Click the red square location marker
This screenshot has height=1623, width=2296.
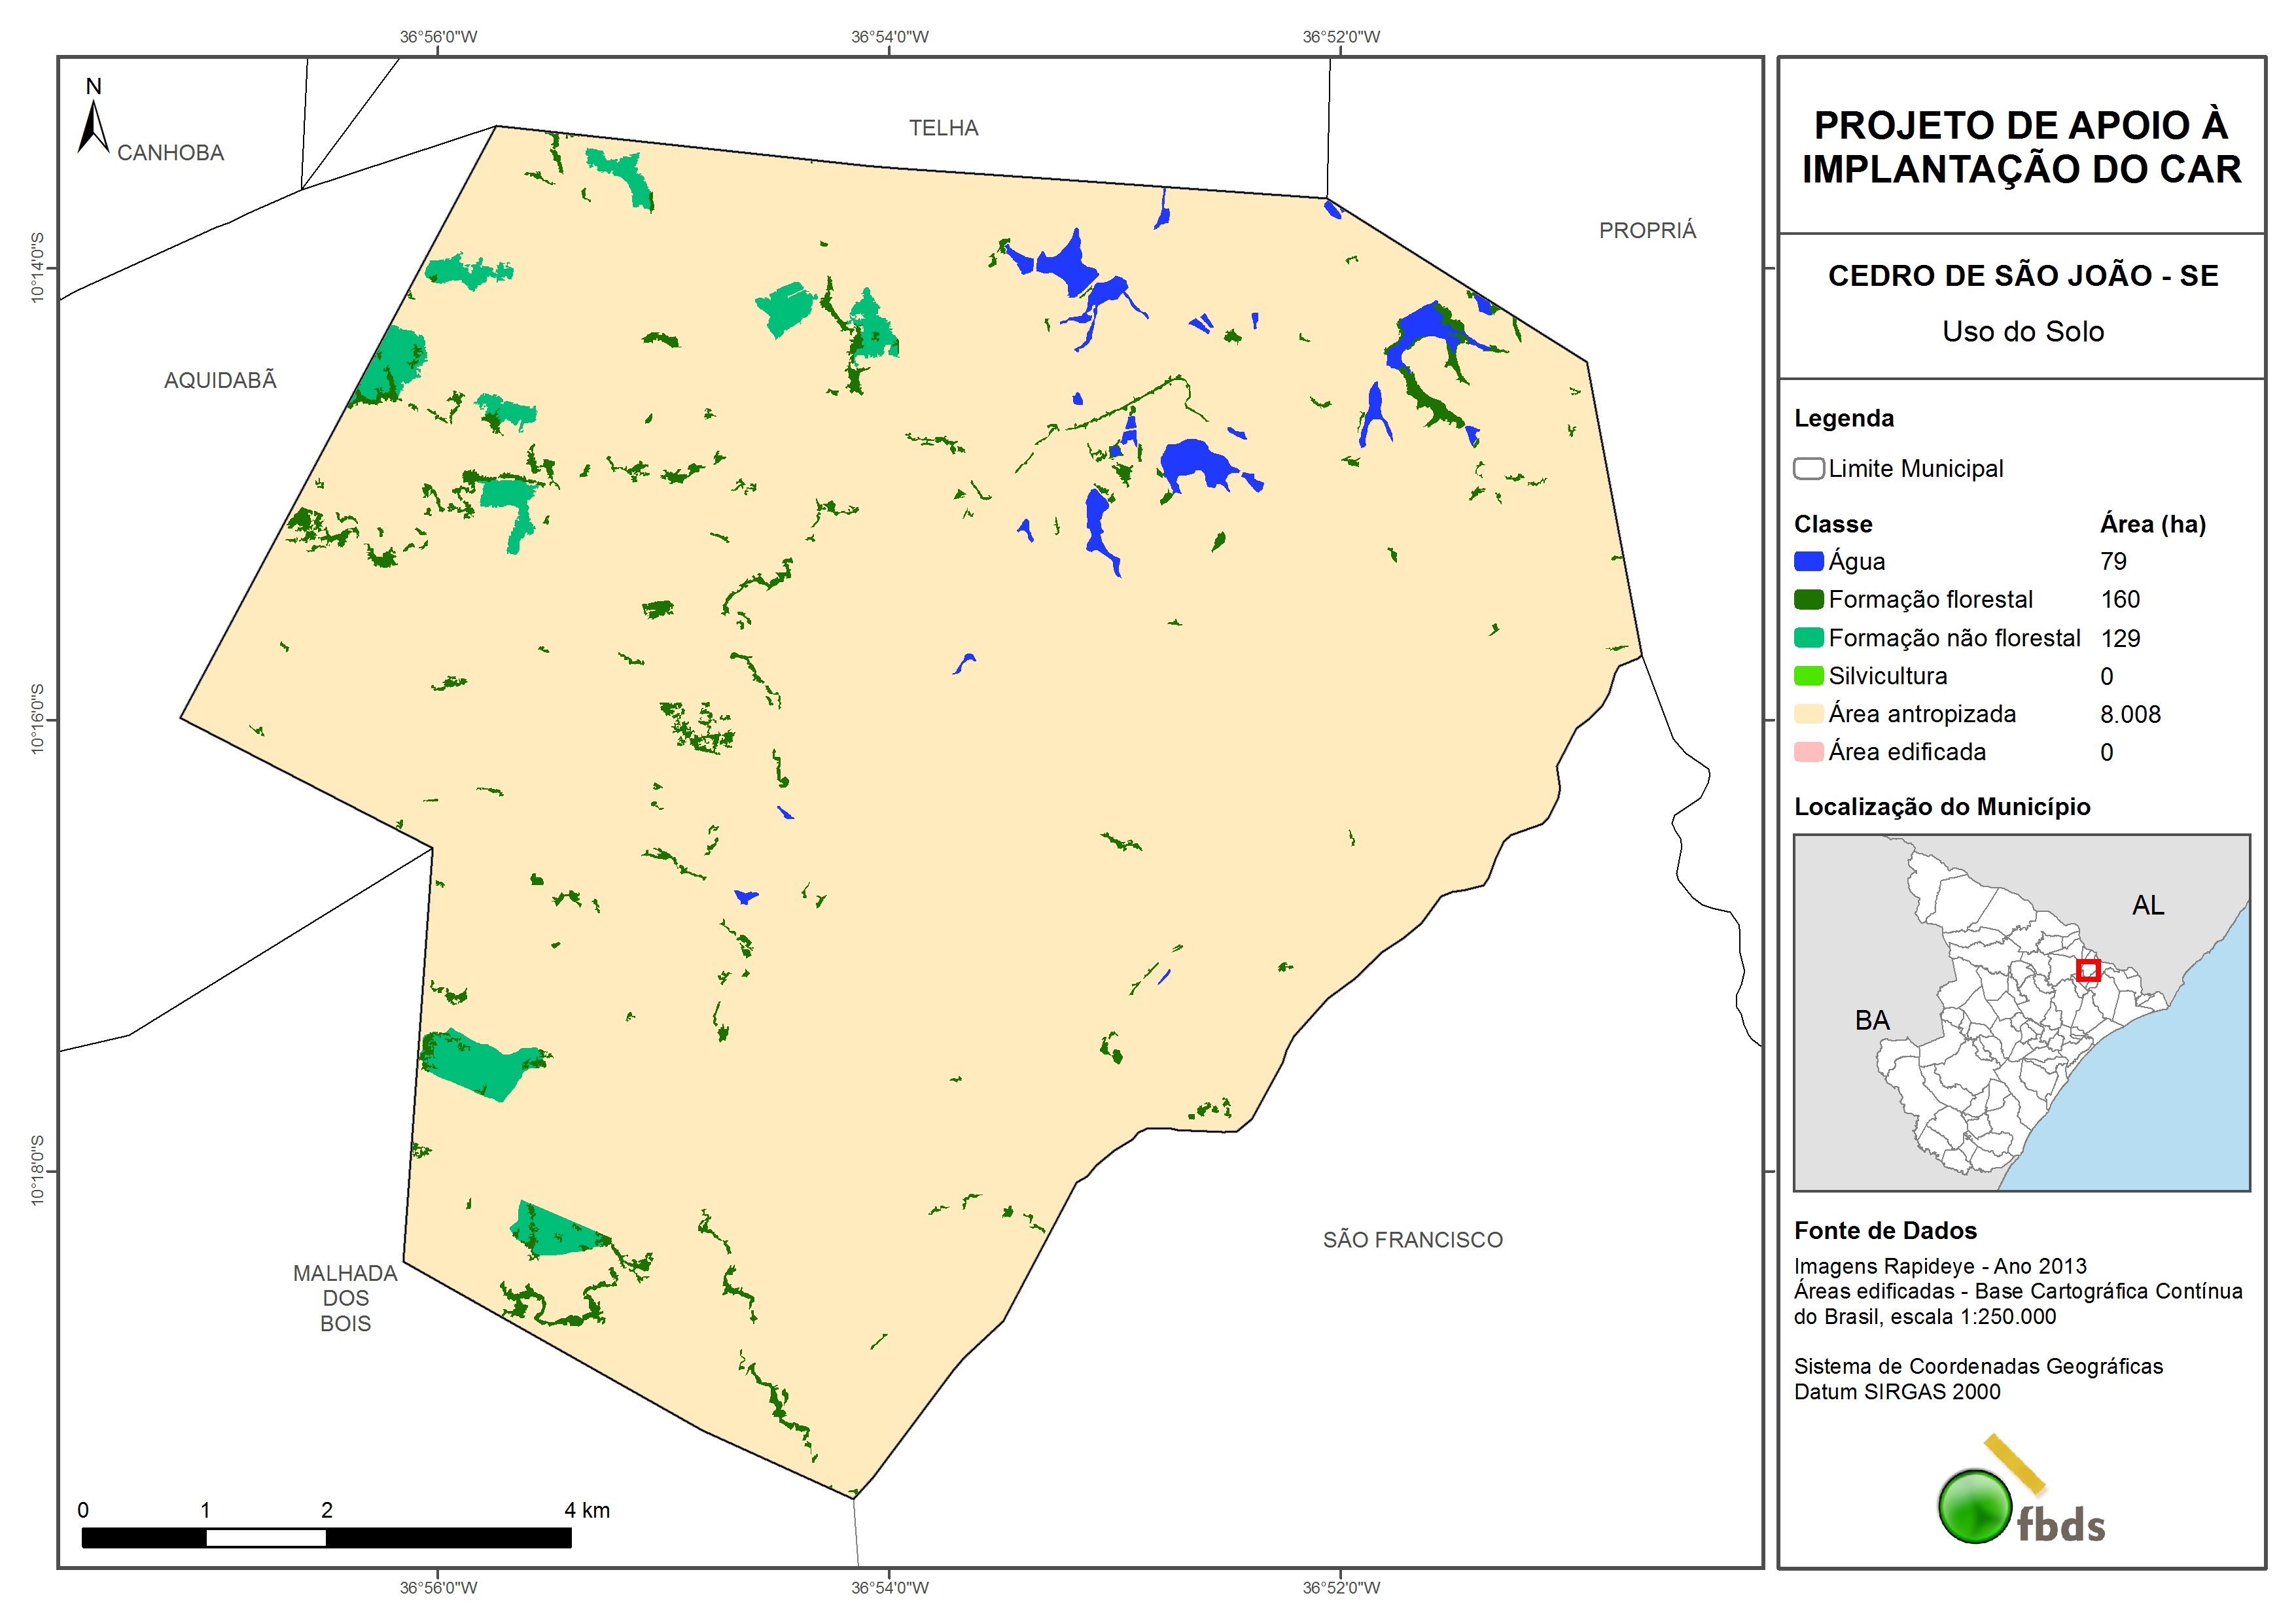pos(2088,970)
